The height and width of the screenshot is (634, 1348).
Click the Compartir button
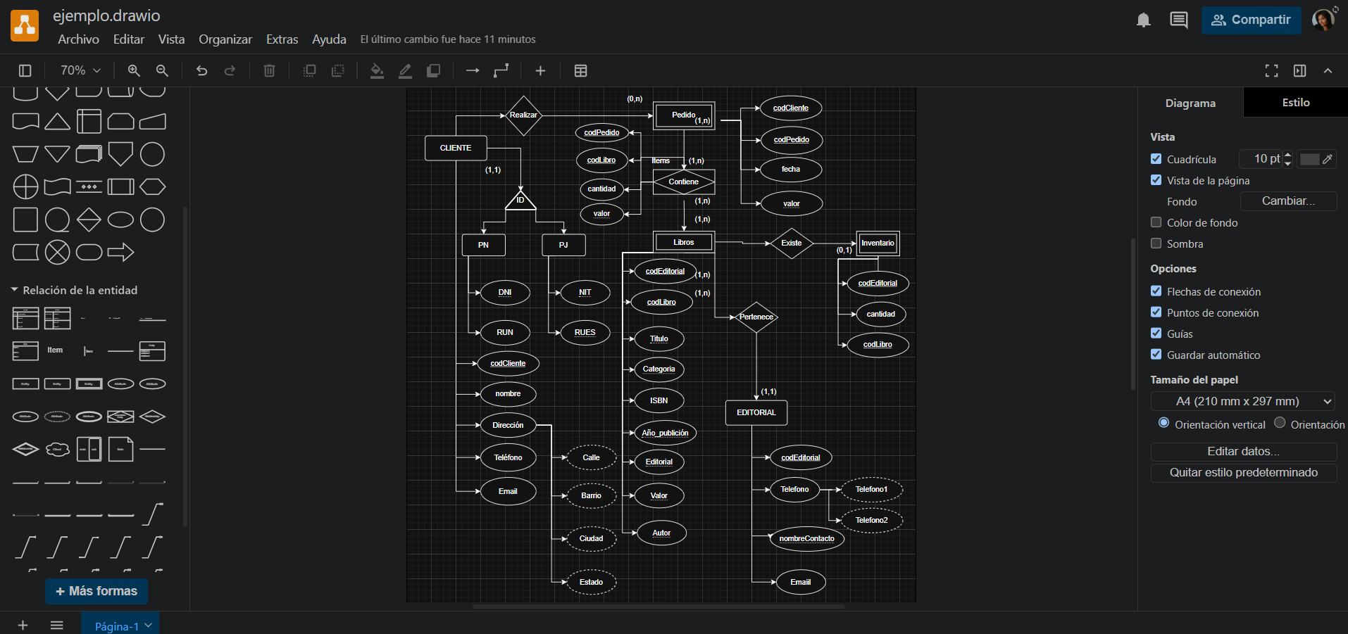tap(1251, 20)
